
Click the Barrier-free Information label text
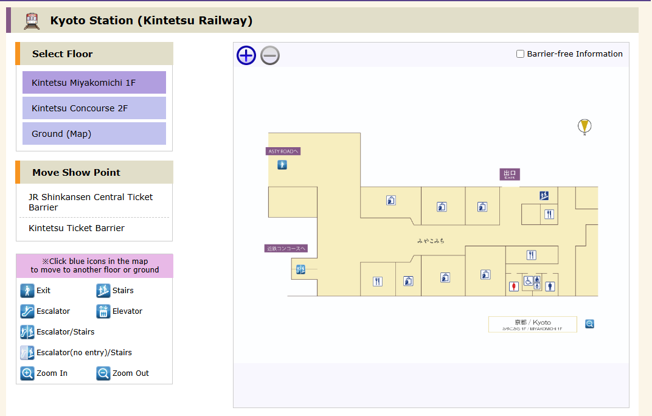pyautogui.click(x=575, y=54)
